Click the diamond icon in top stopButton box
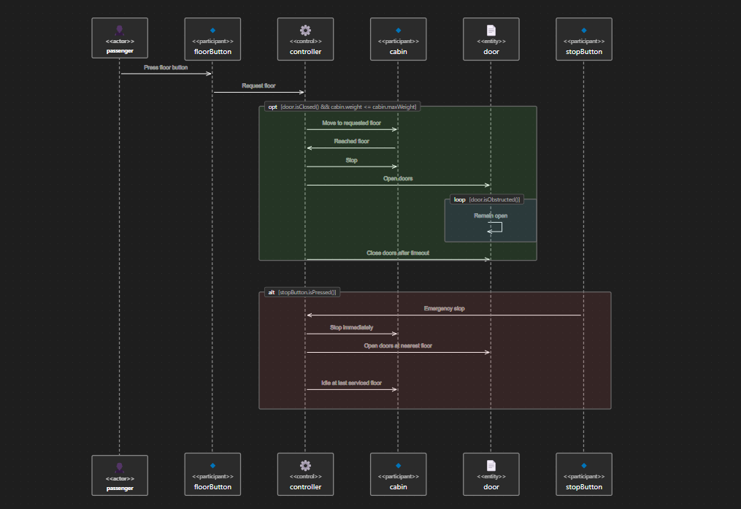Viewport: 741px width, 509px height. tap(584, 30)
